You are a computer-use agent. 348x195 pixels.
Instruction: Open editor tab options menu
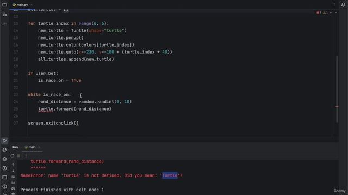[x=334, y=5]
